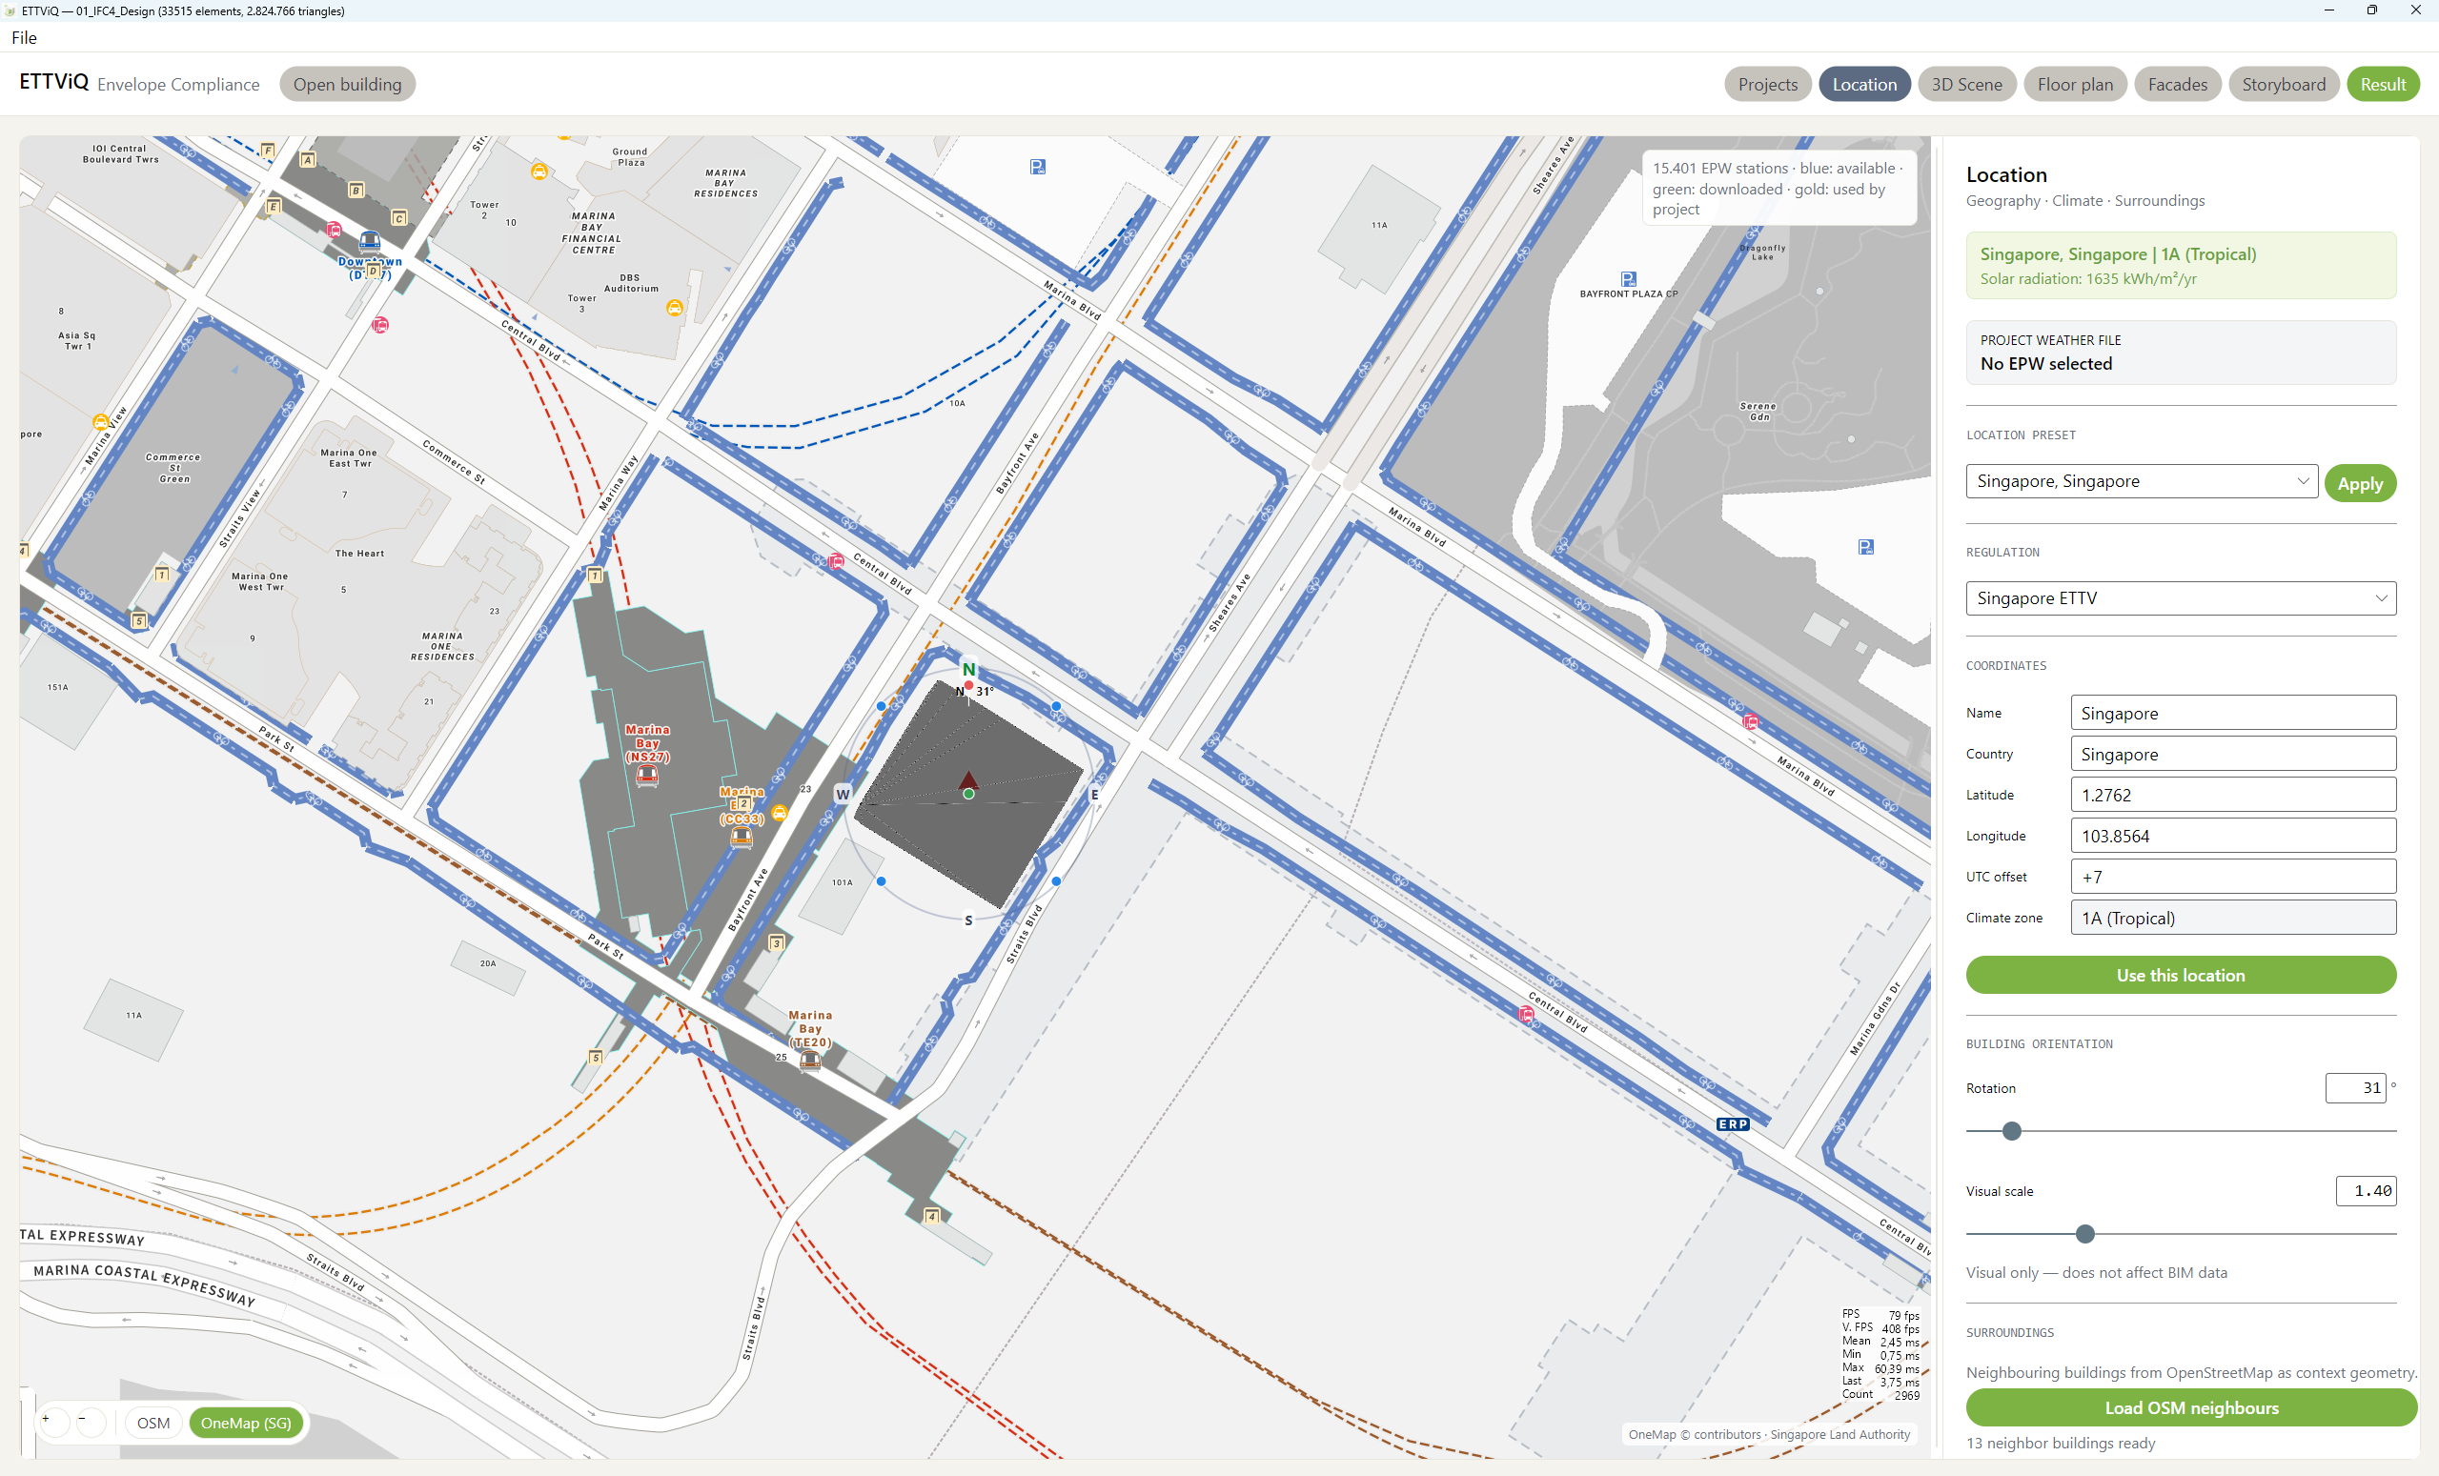Adjust the Visual scale slider thumb
The height and width of the screenshot is (1476, 2439).
(x=2084, y=1233)
